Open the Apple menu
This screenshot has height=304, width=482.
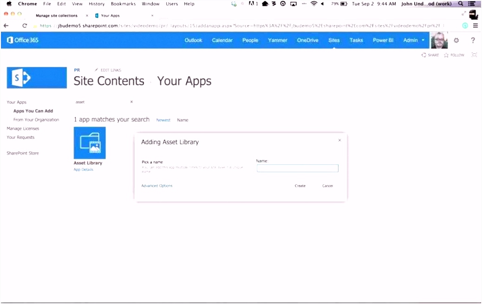pyautogui.click(x=9, y=4)
